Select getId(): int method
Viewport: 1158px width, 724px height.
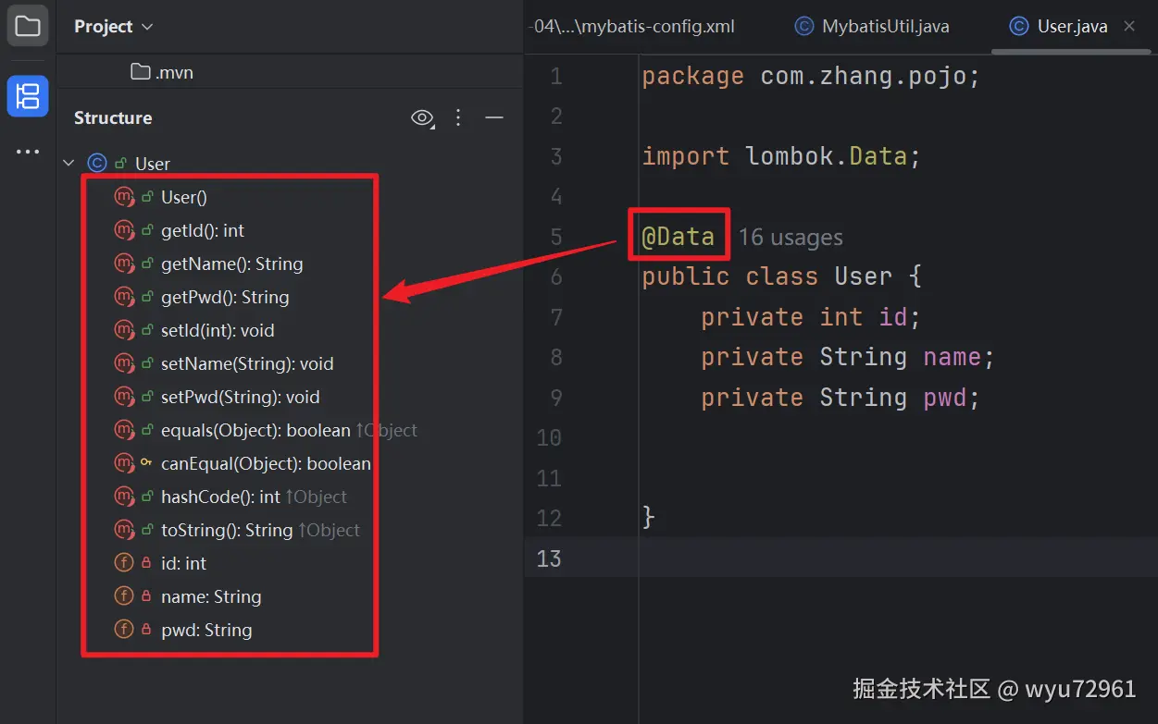pyautogui.click(x=203, y=230)
